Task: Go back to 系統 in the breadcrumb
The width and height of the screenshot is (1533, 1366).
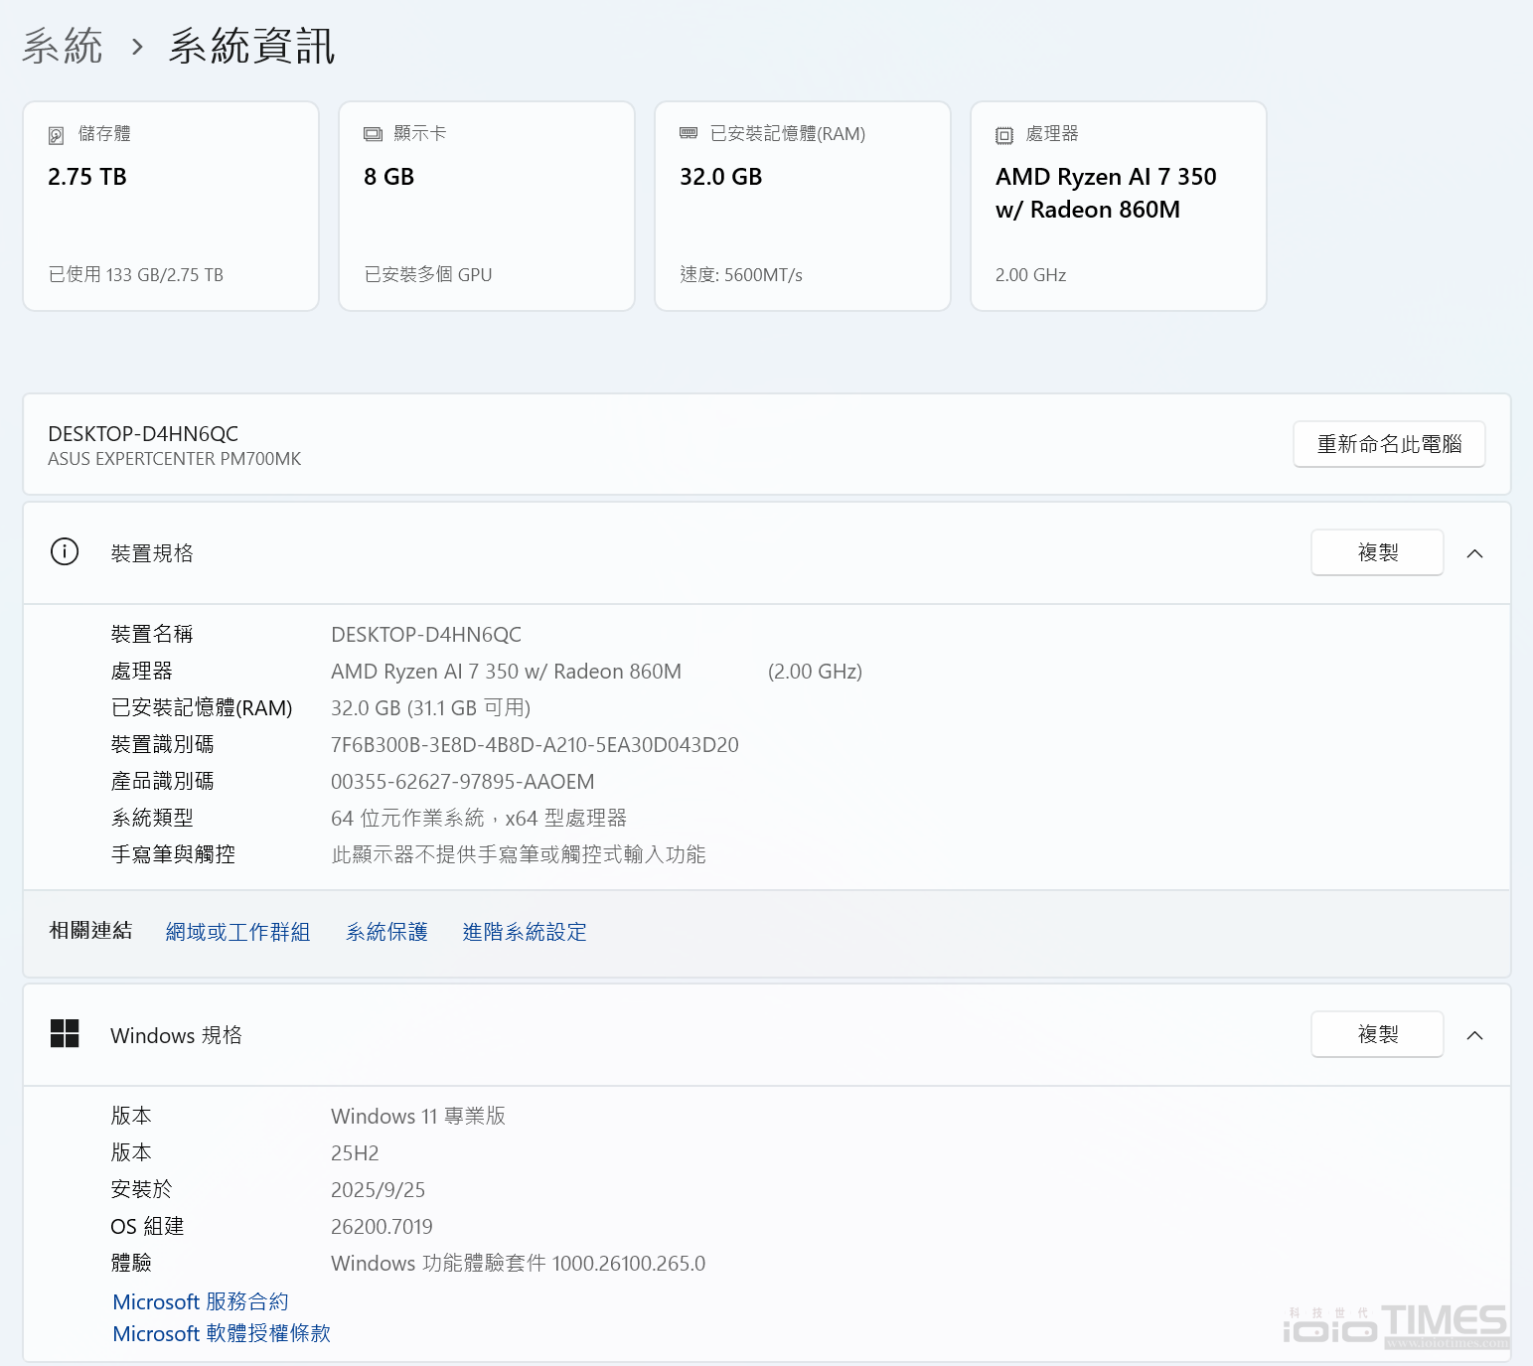Action: [63, 47]
